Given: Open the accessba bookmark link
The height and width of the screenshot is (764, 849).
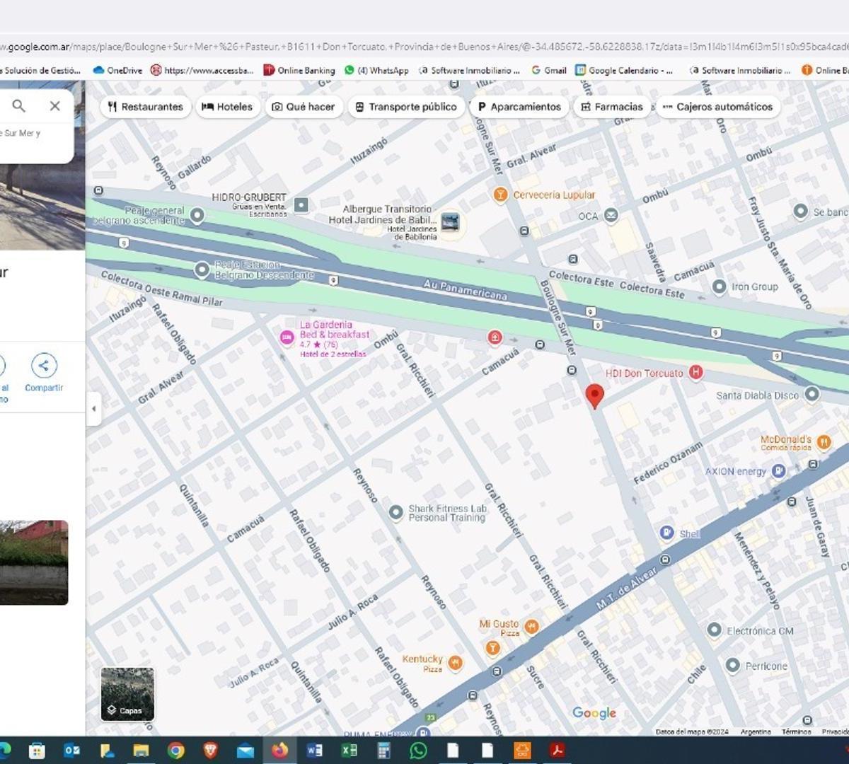Looking at the screenshot, I should [x=202, y=70].
